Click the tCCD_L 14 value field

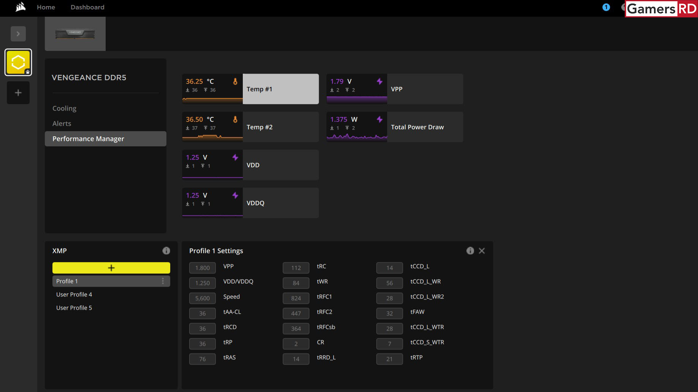(389, 268)
